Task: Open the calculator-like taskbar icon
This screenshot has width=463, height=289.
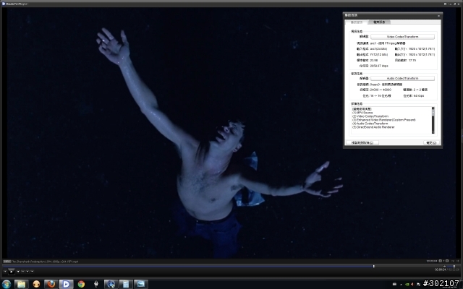Action: (126, 284)
